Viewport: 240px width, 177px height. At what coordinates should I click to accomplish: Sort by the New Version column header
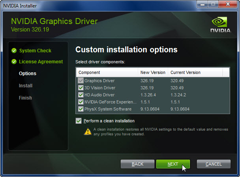[153, 72]
